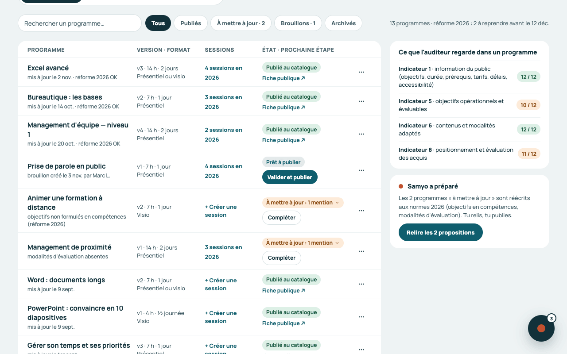
Task: Create a session for Word : documents longs
Action: coord(221,284)
